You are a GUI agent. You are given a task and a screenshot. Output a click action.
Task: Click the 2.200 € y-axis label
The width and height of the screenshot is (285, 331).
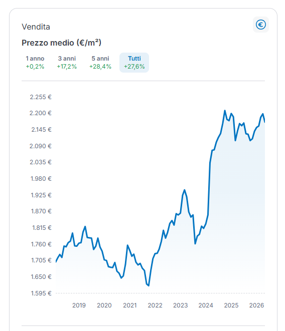[x=41, y=113]
